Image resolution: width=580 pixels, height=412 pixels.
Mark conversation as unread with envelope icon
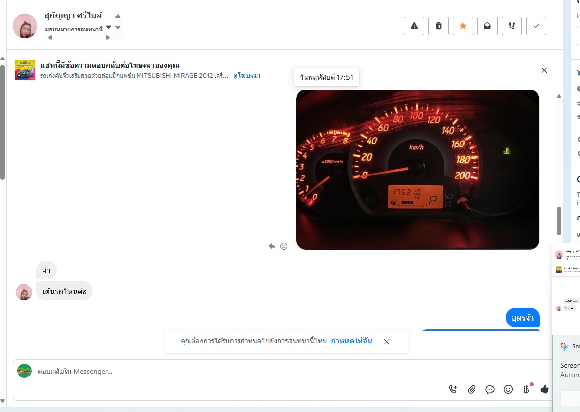487,26
